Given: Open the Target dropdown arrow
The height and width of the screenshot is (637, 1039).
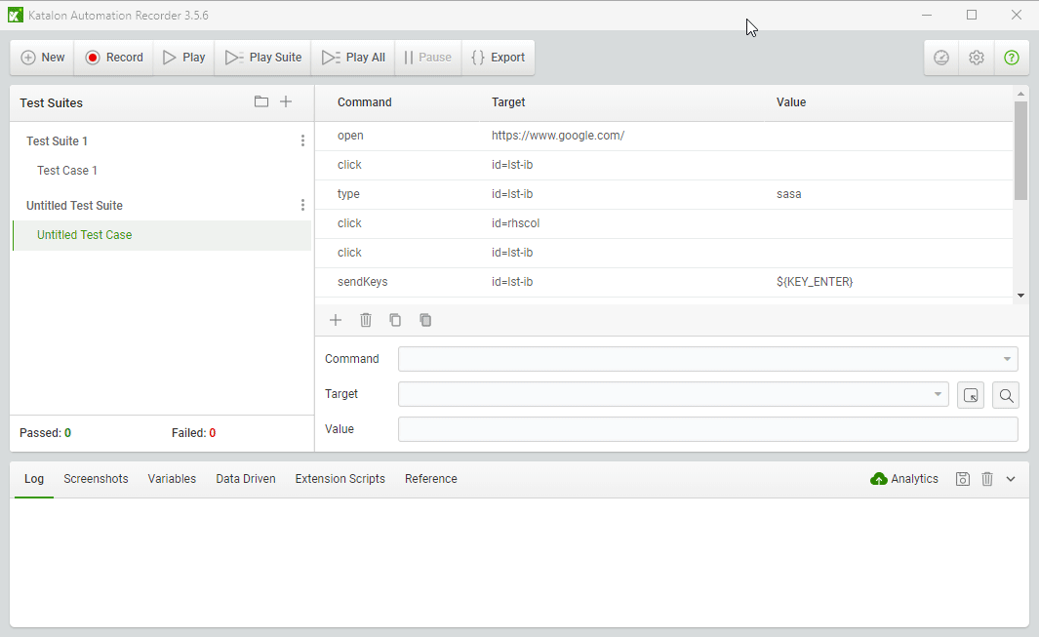Looking at the screenshot, I should pyautogui.click(x=938, y=394).
